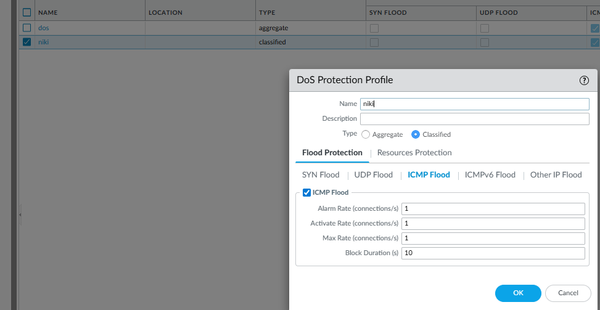
Task: Open the Other IP Flood sub-tab
Action: (556, 174)
